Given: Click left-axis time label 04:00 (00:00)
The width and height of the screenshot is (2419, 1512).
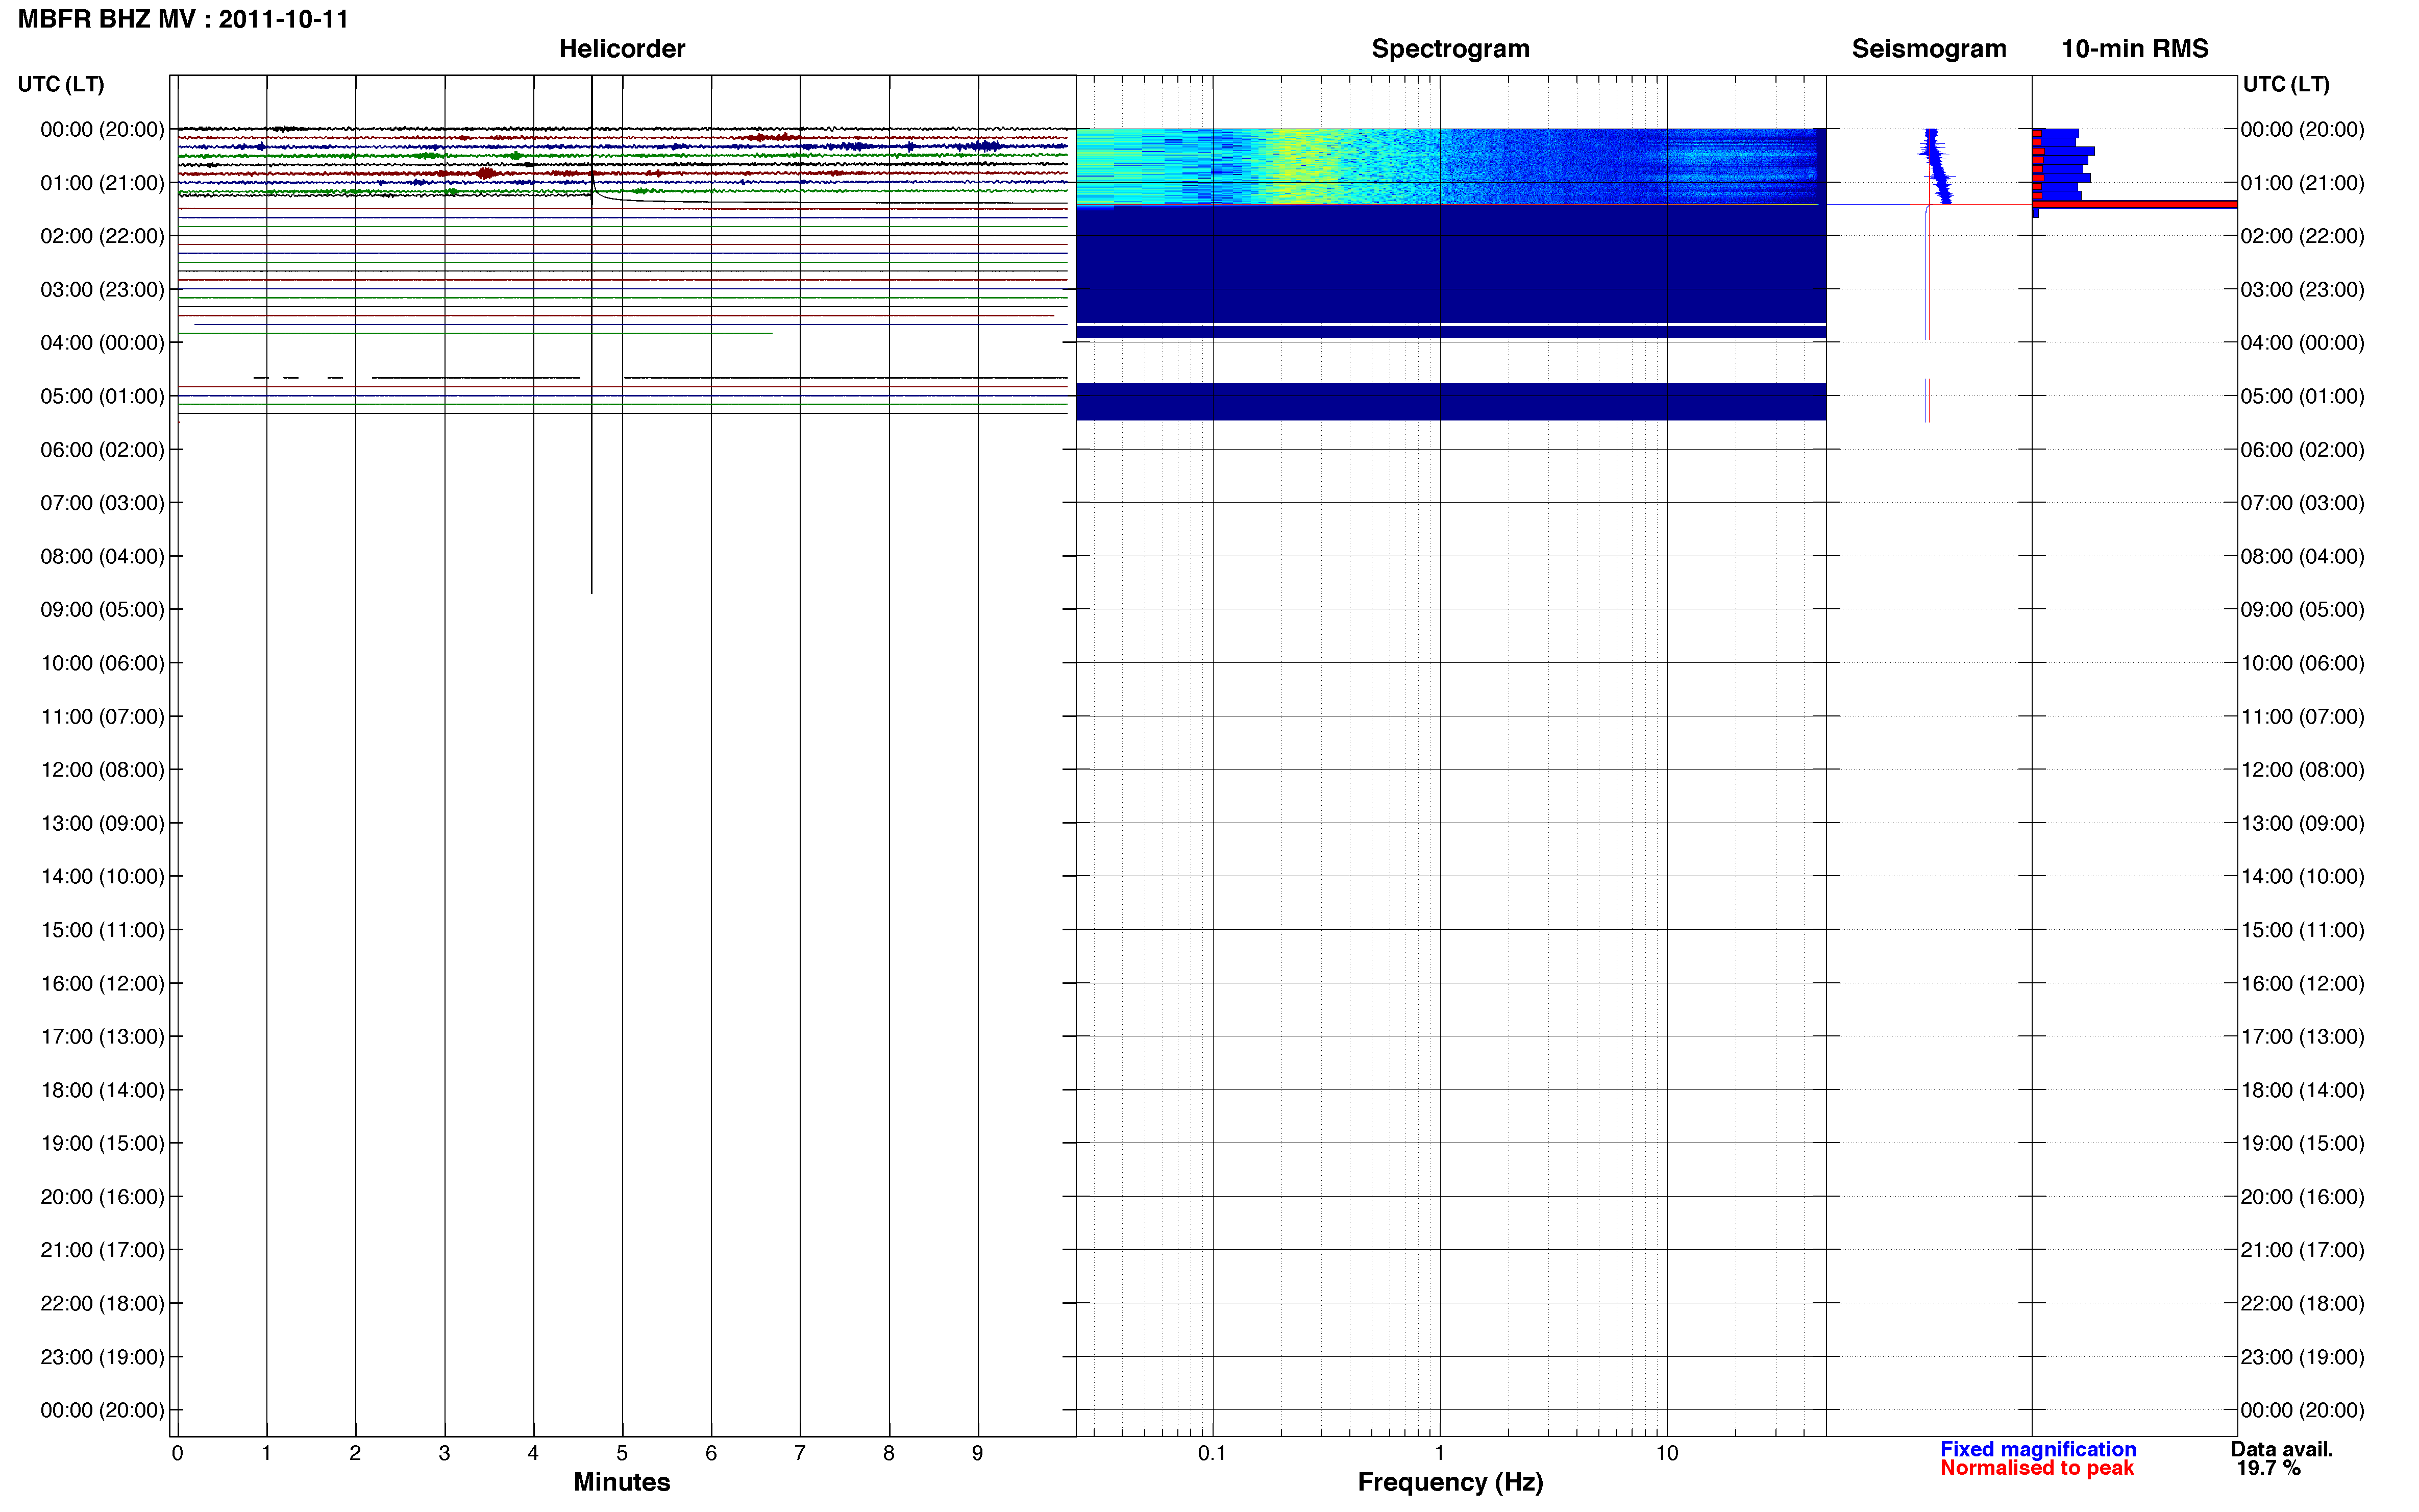Looking at the screenshot, I should pos(102,343).
